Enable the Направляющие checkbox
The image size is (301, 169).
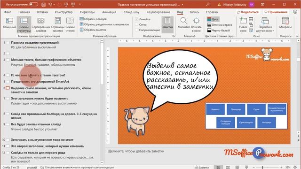[137, 30]
